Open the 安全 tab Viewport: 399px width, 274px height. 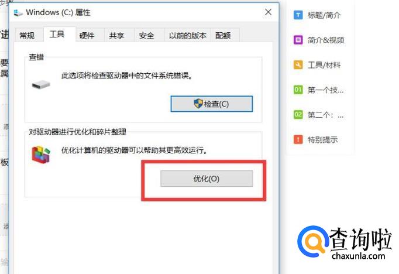click(146, 35)
